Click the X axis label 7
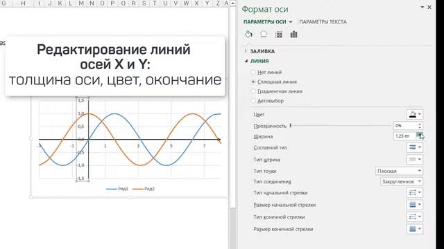 204,146
